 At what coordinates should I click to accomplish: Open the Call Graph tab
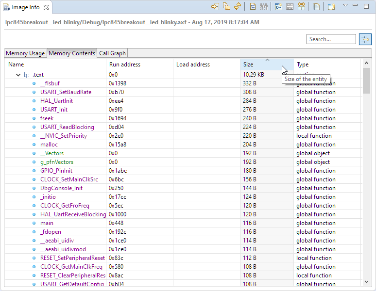click(112, 53)
